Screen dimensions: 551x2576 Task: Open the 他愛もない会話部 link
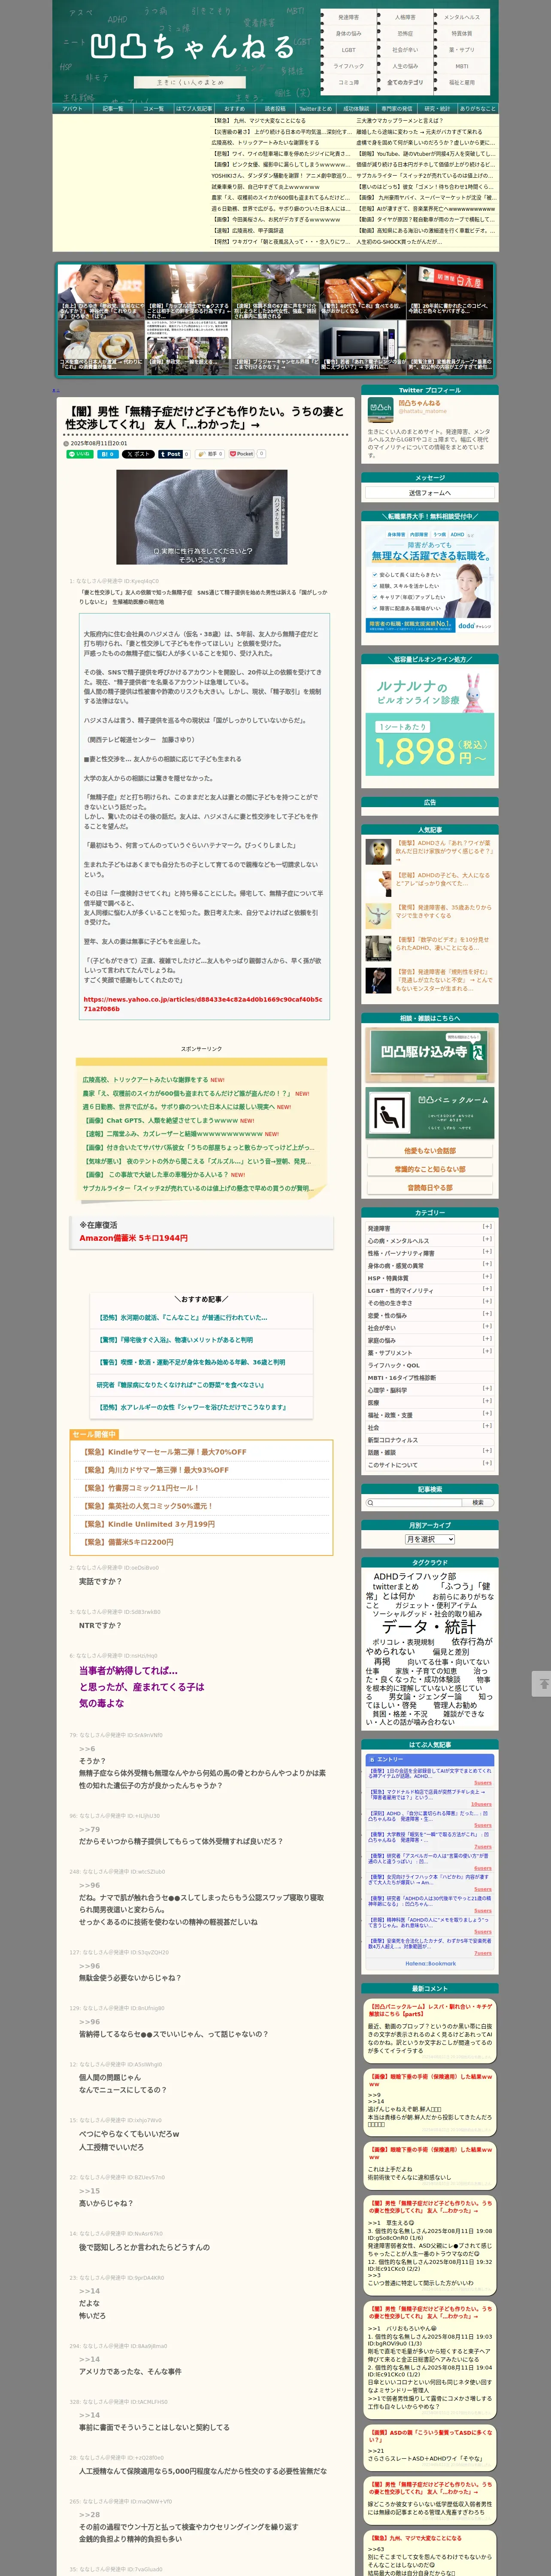point(429,1151)
